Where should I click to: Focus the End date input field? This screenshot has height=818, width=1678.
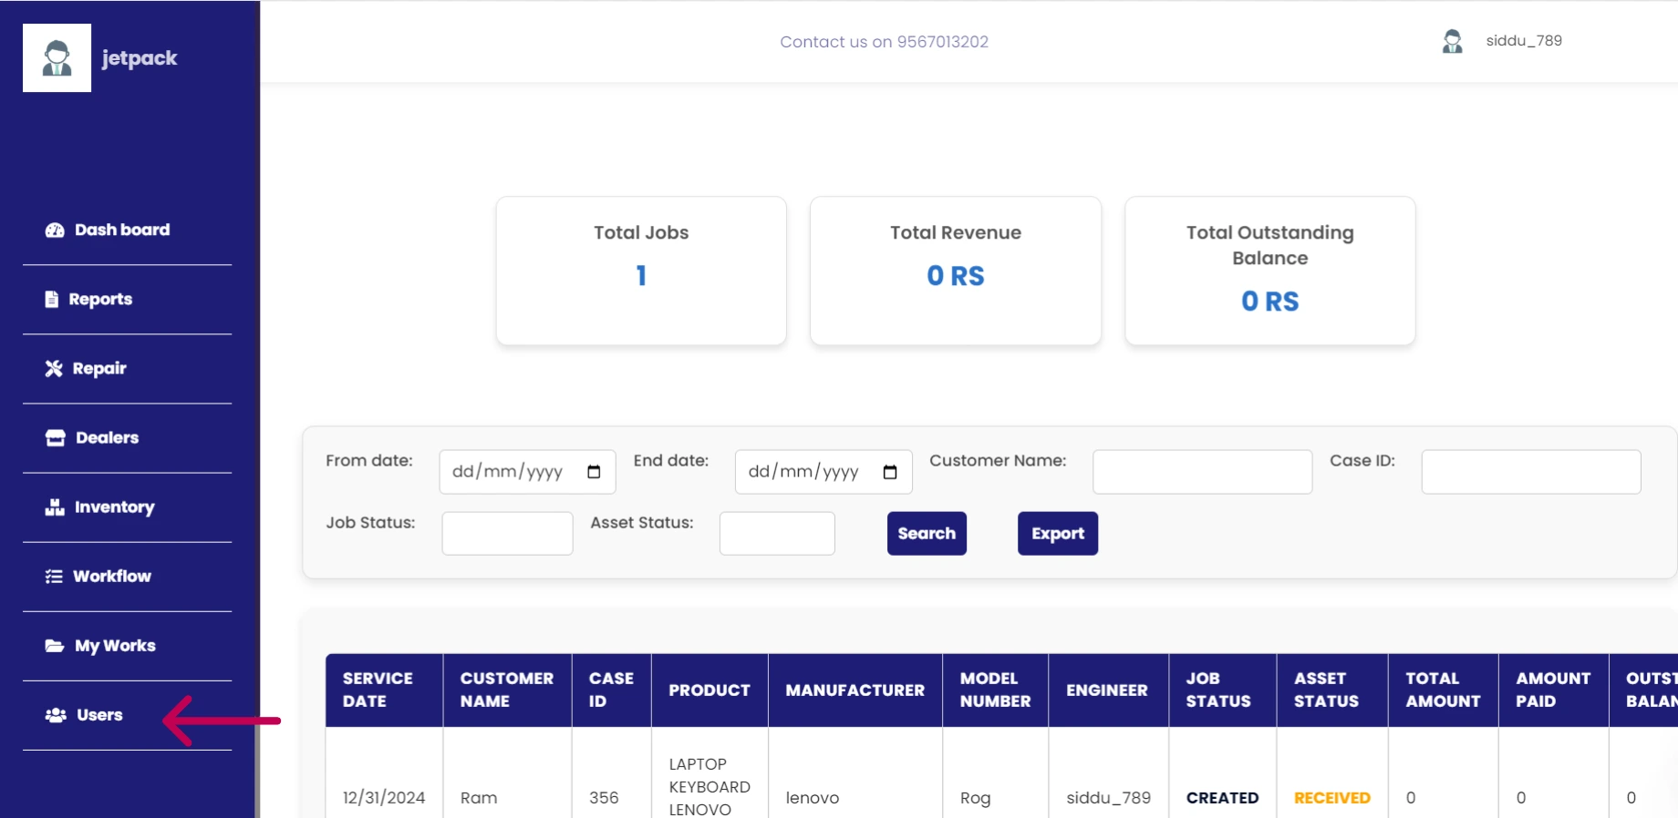point(823,472)
